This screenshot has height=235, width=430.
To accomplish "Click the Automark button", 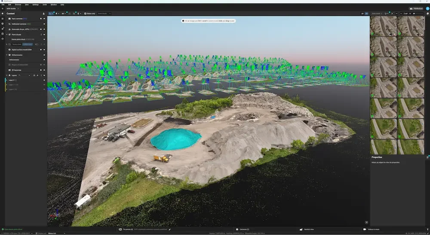I will 377,13.
